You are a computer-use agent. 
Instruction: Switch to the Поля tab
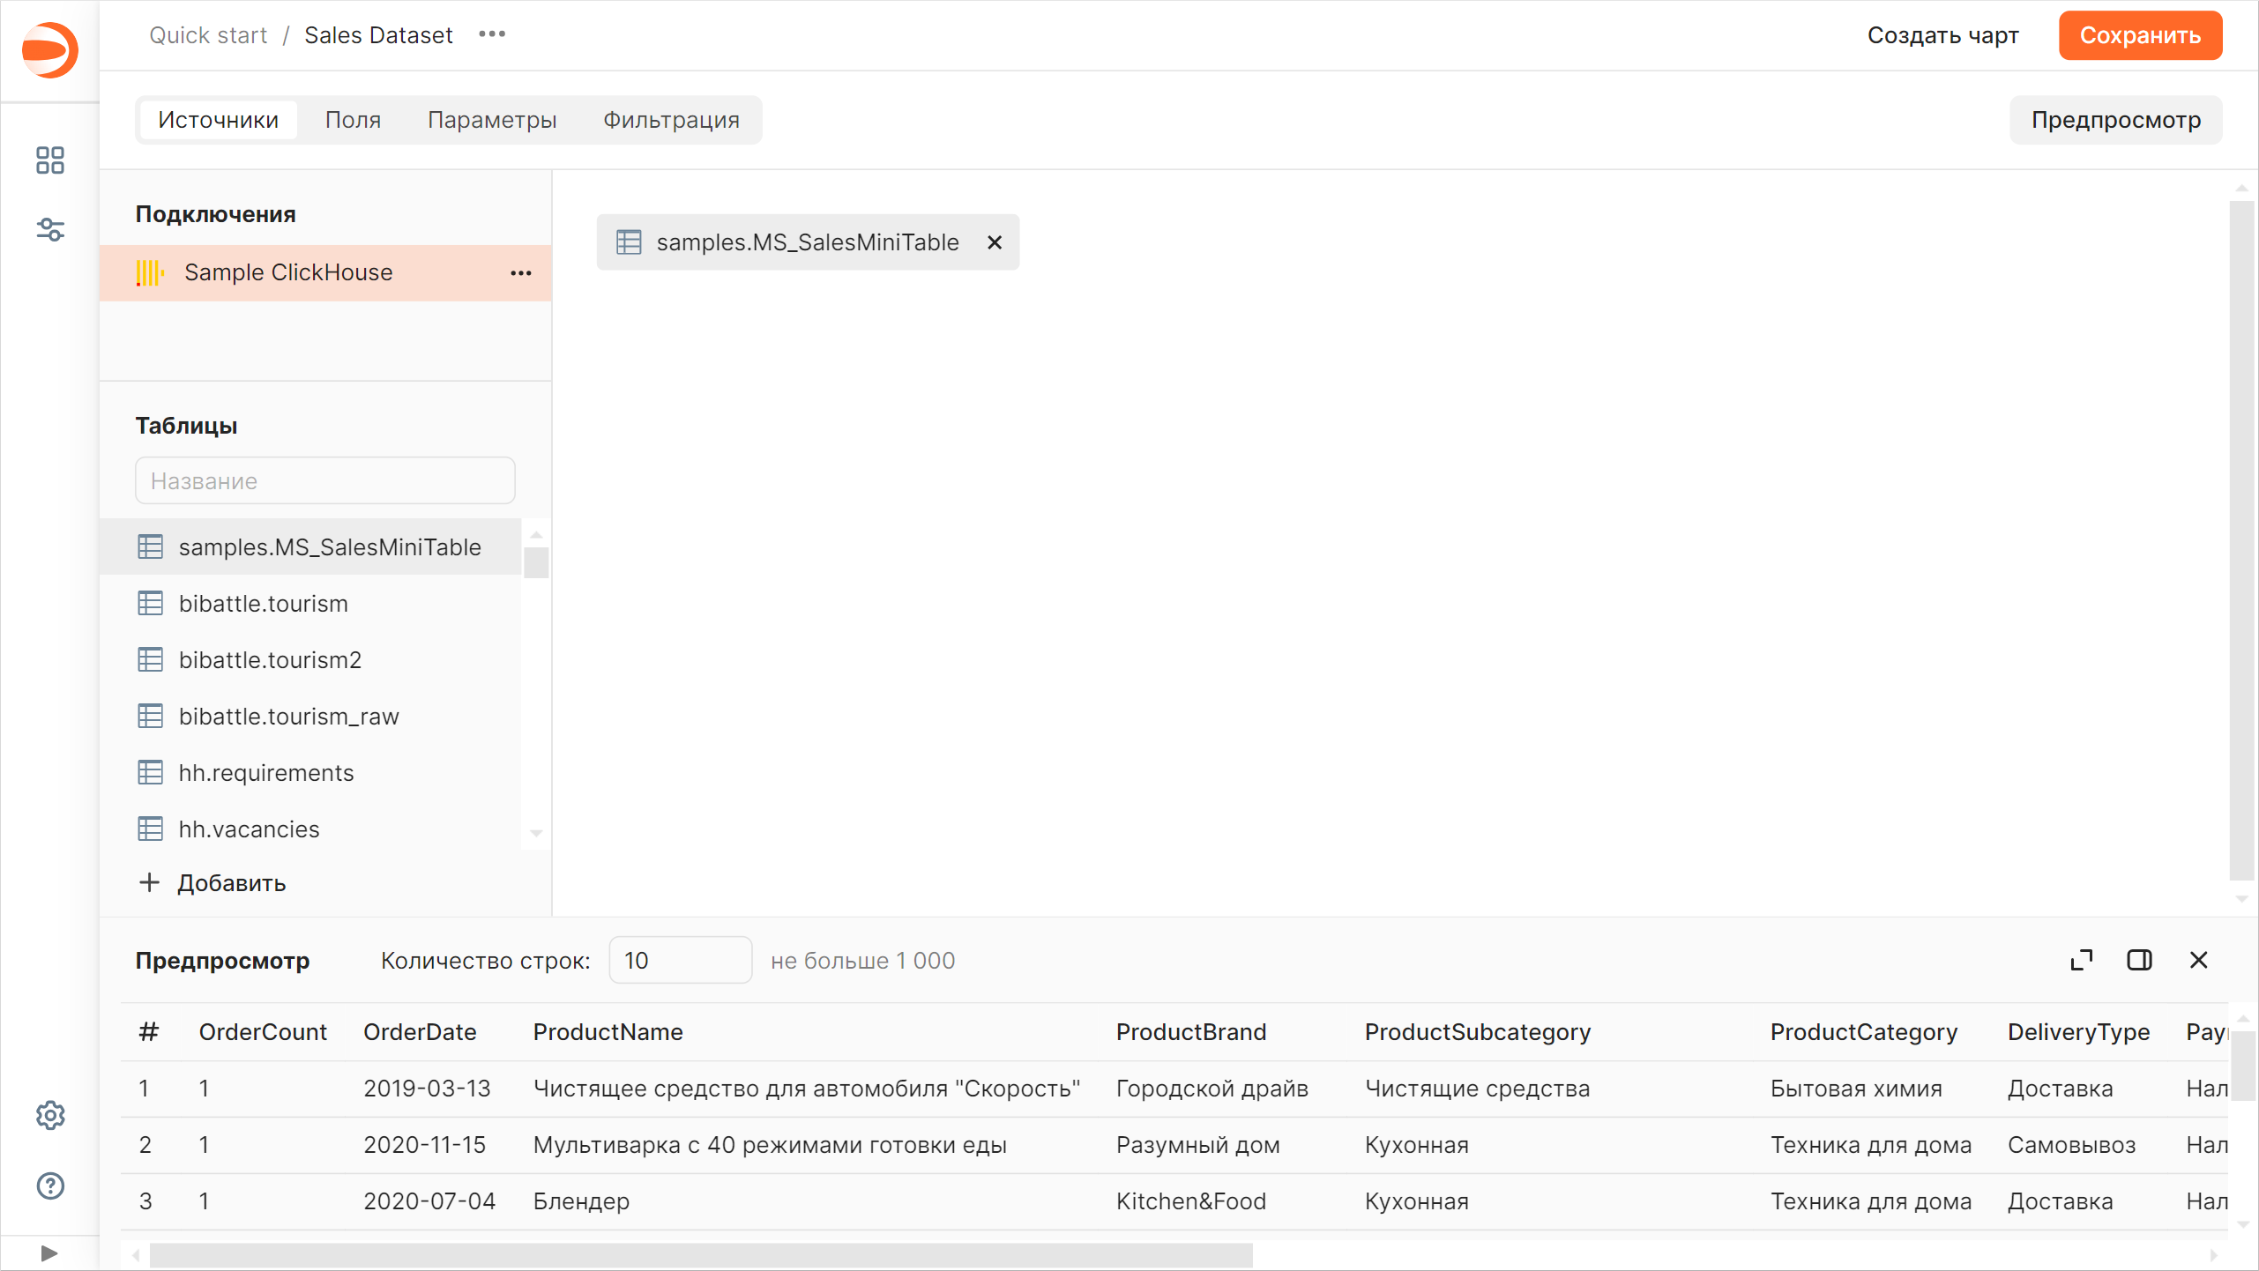[x=353, y=120]
